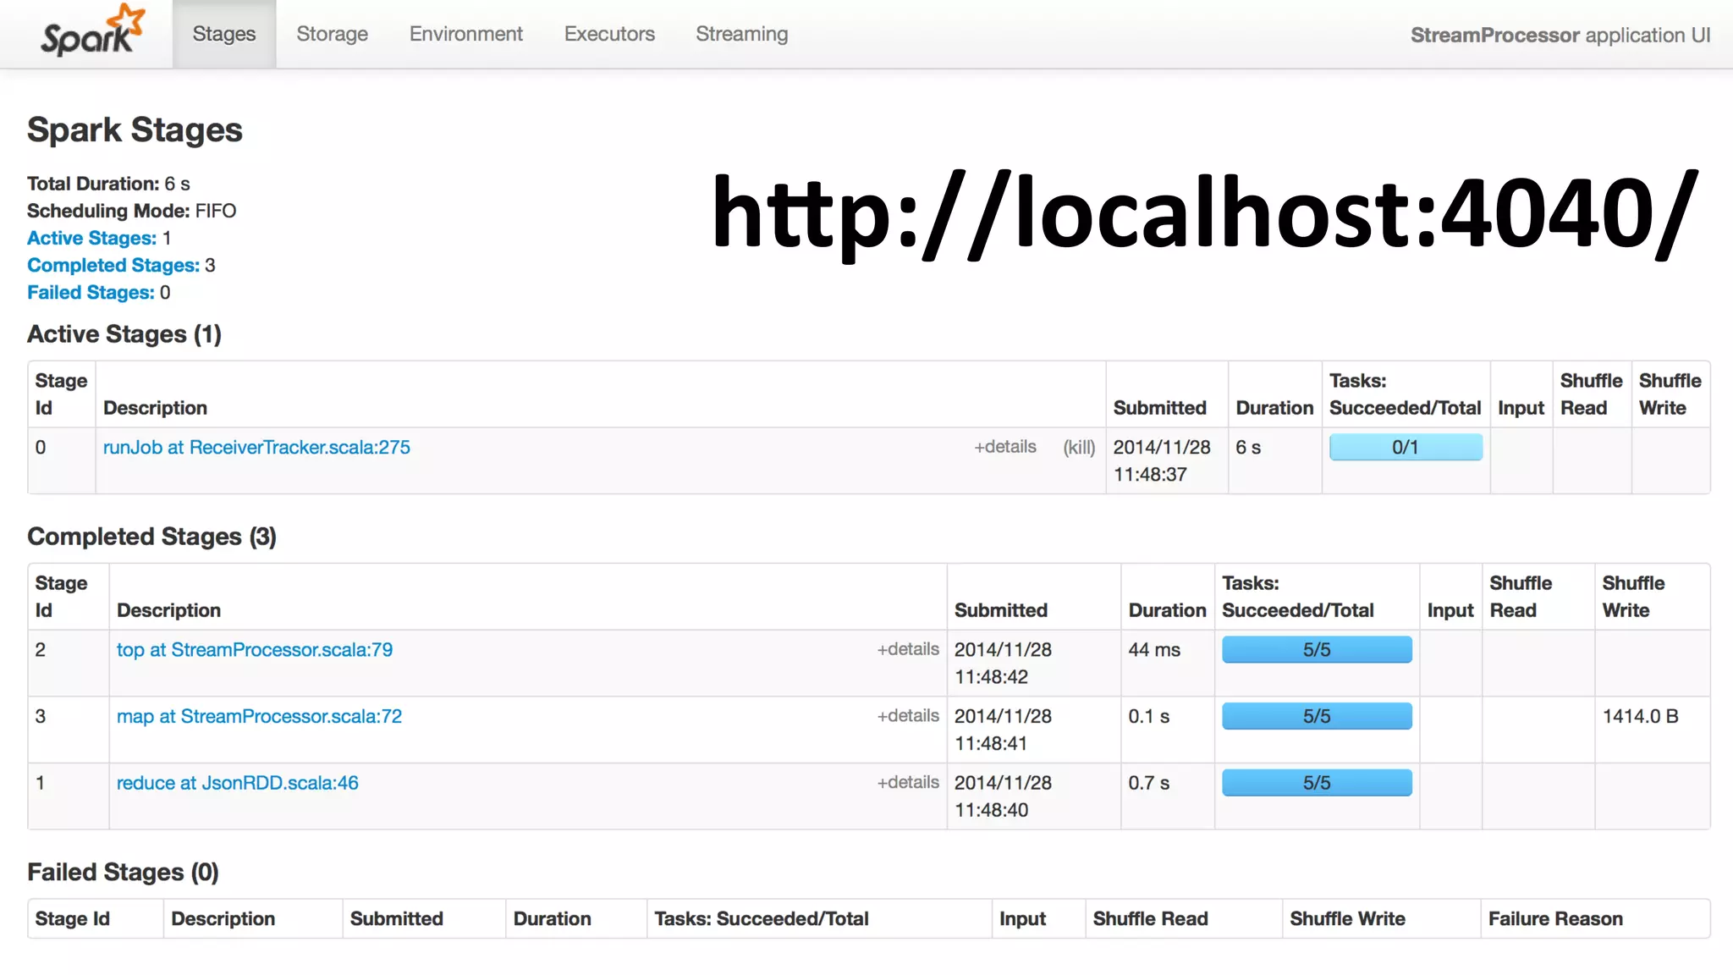The height and width of the screenshot is (975, 1733).
Task: Click Description header in Completed Stages table
Action: (168, 610)
